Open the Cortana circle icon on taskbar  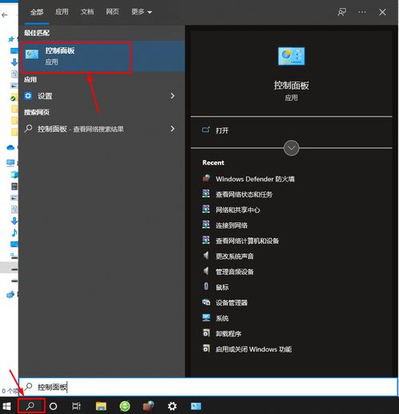click(x=53, y=406)
